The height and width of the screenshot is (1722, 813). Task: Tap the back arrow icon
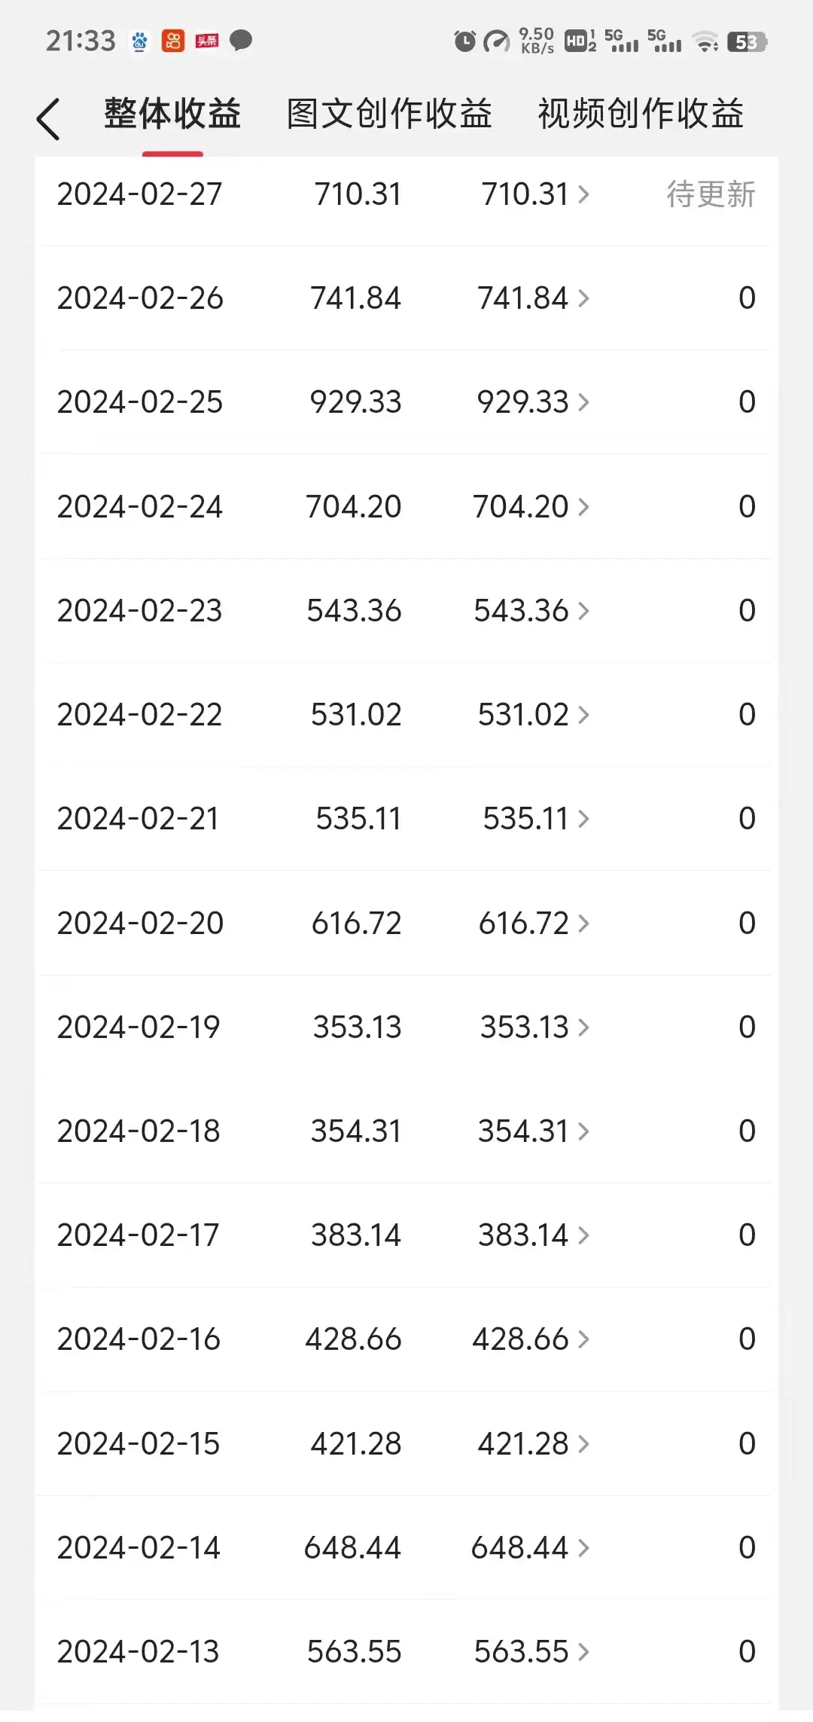(x=48, y=119)
